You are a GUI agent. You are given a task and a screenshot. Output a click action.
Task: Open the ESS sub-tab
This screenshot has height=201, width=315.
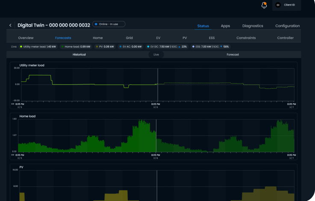(212, 38)
